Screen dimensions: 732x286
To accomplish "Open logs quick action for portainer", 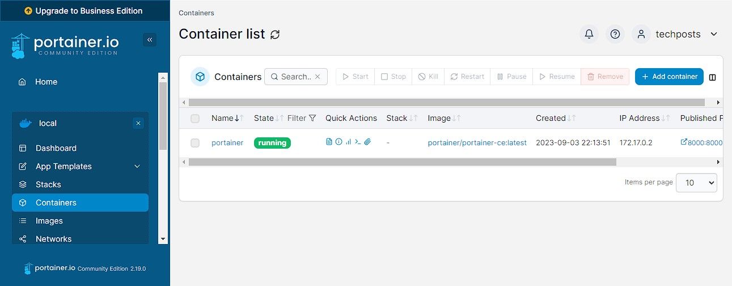I will pos(329,142).
